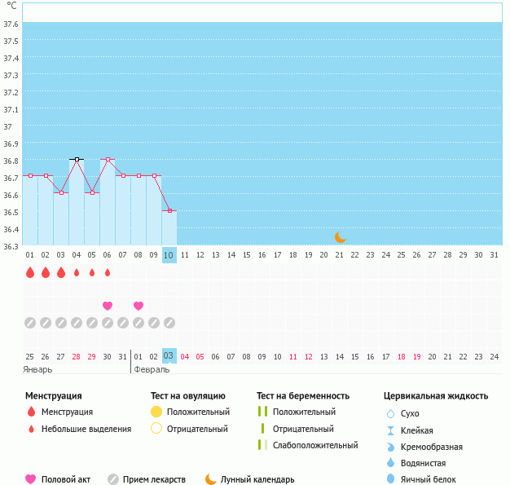Click cycle day 31 on the axis

click(x=494, y=255)
